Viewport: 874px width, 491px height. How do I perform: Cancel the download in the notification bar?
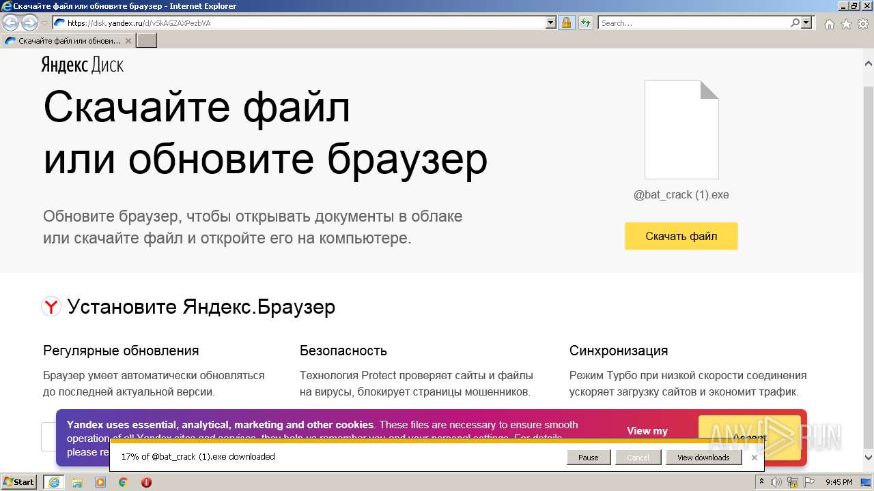[x=638, y=458]
